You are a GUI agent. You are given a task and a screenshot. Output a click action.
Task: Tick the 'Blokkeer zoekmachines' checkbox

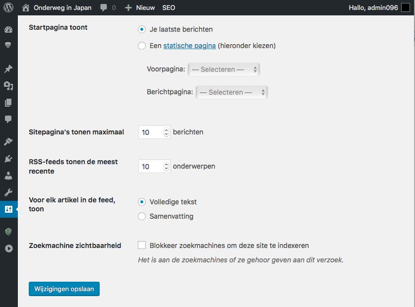(x=142, y=245)
